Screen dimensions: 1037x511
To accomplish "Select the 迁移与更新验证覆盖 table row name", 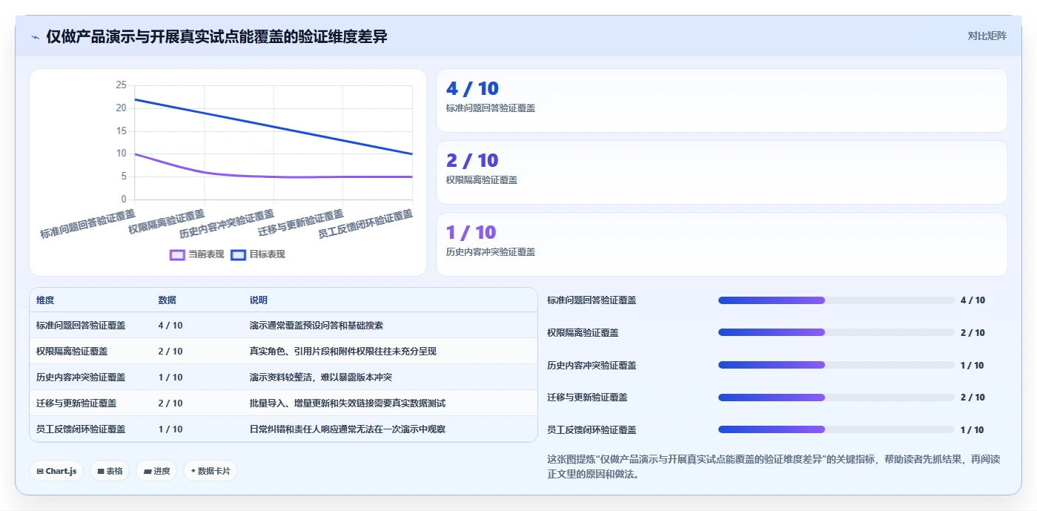I will (76, 403).
